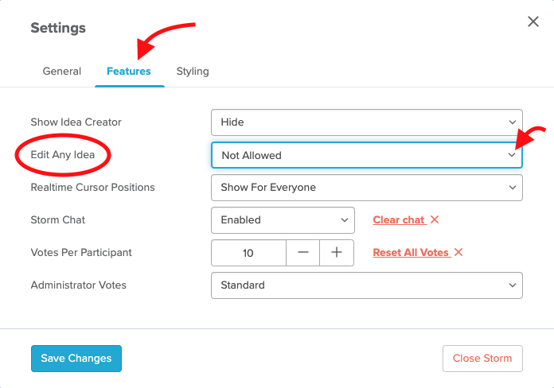Screen dimensions: 554x388
Task: Open the Edit Any Idea dropdown
Action: tap(367, 155)
